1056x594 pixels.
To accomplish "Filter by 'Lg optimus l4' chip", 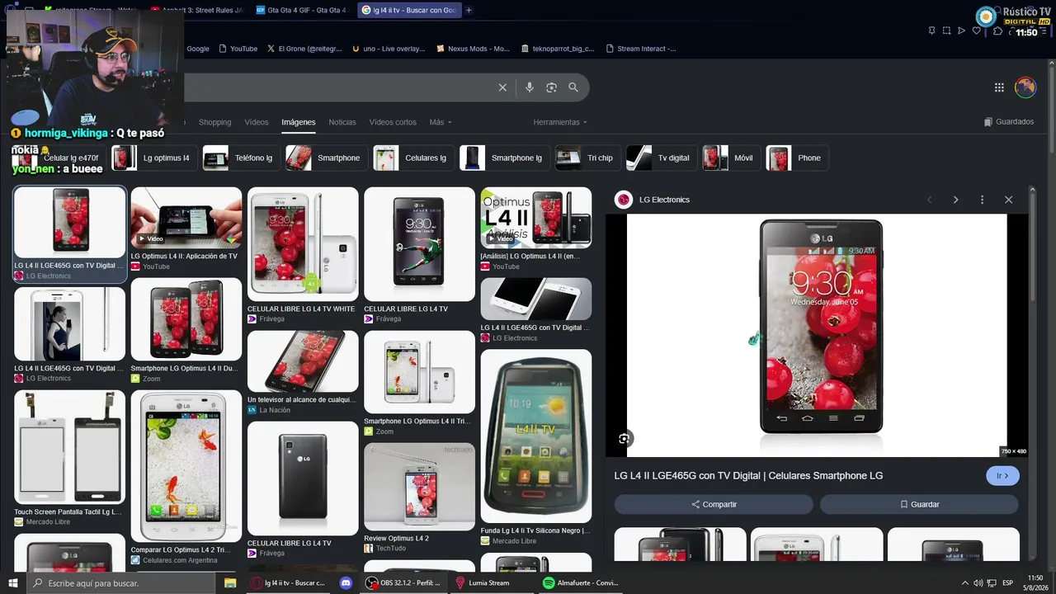I will click(154, 158).
